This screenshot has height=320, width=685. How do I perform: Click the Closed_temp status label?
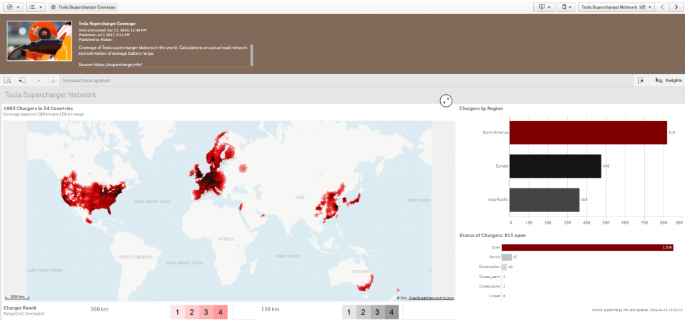tap(490, 287)
